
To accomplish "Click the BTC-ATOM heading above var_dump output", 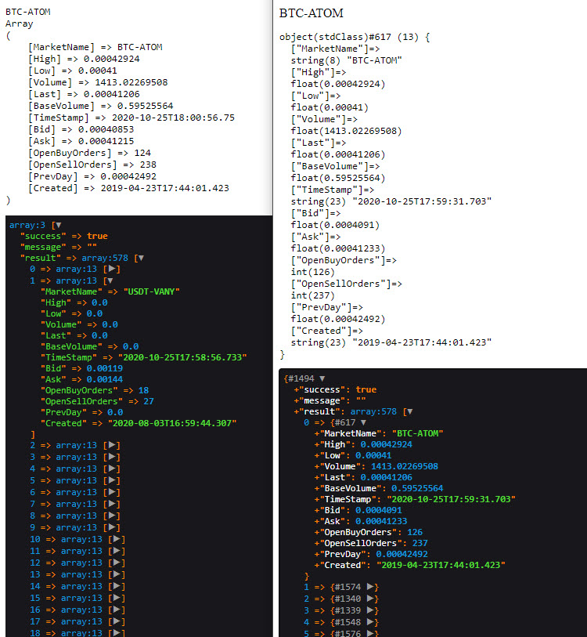I will (x=312, y=13).
